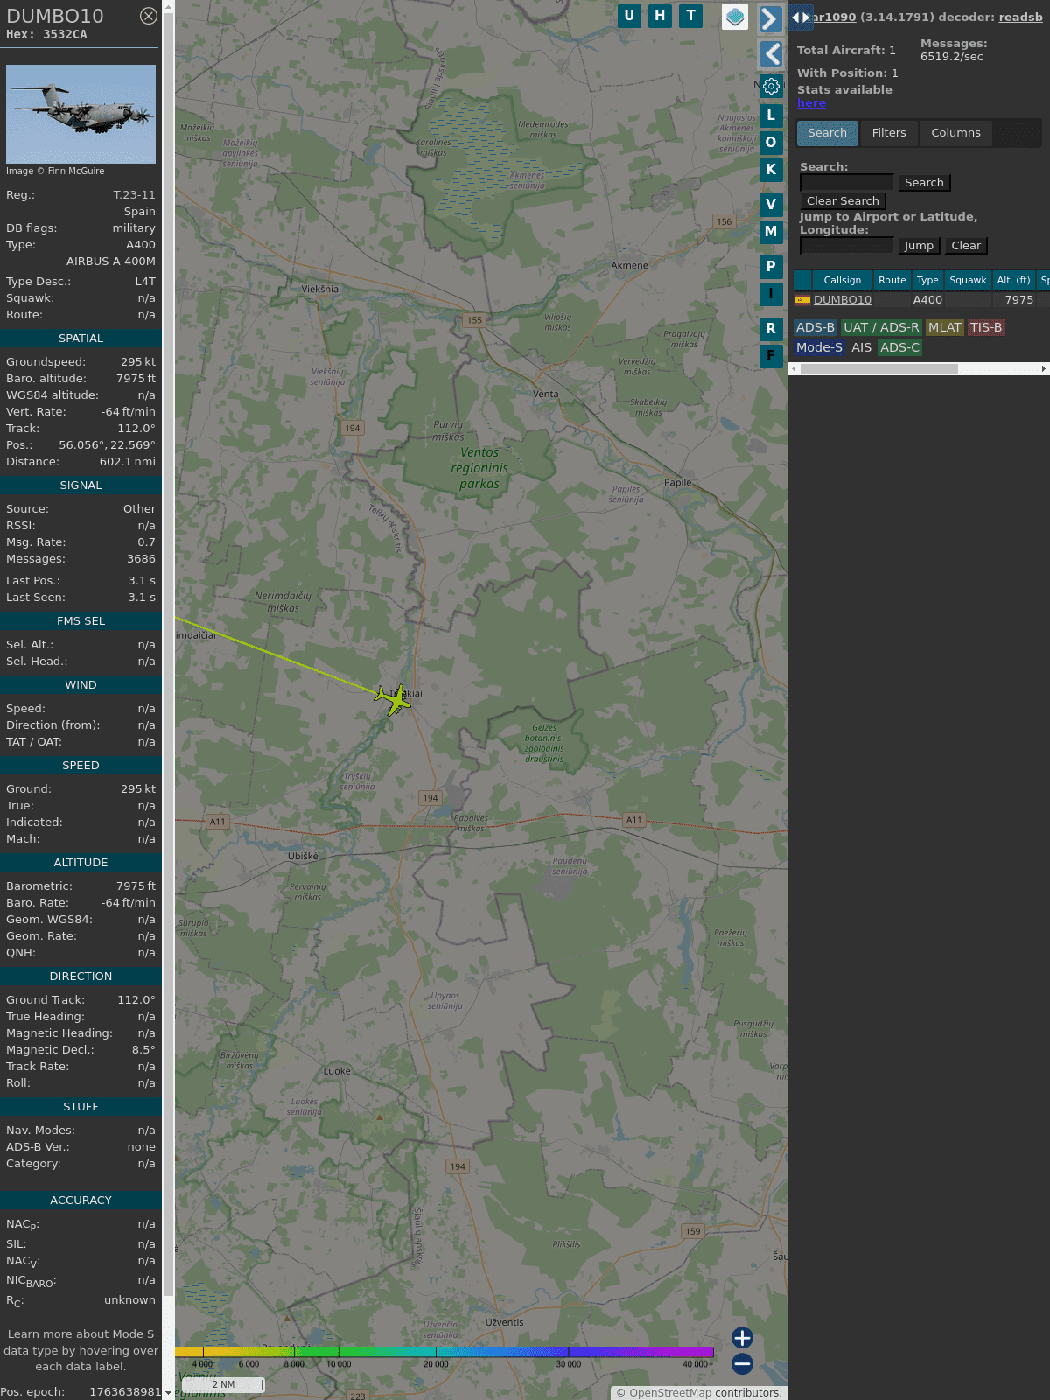
Task: Open OpenStreetMap attribution link
Action: click(670, 1393)
